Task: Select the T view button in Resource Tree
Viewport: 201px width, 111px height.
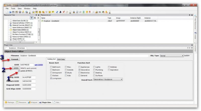Action: click(31, 18)
